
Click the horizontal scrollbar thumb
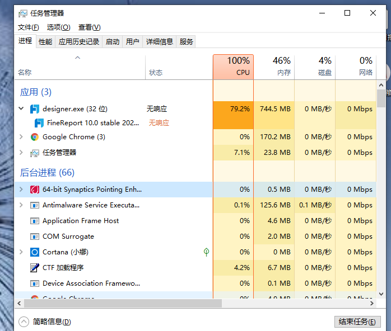(x=123, y=304)
